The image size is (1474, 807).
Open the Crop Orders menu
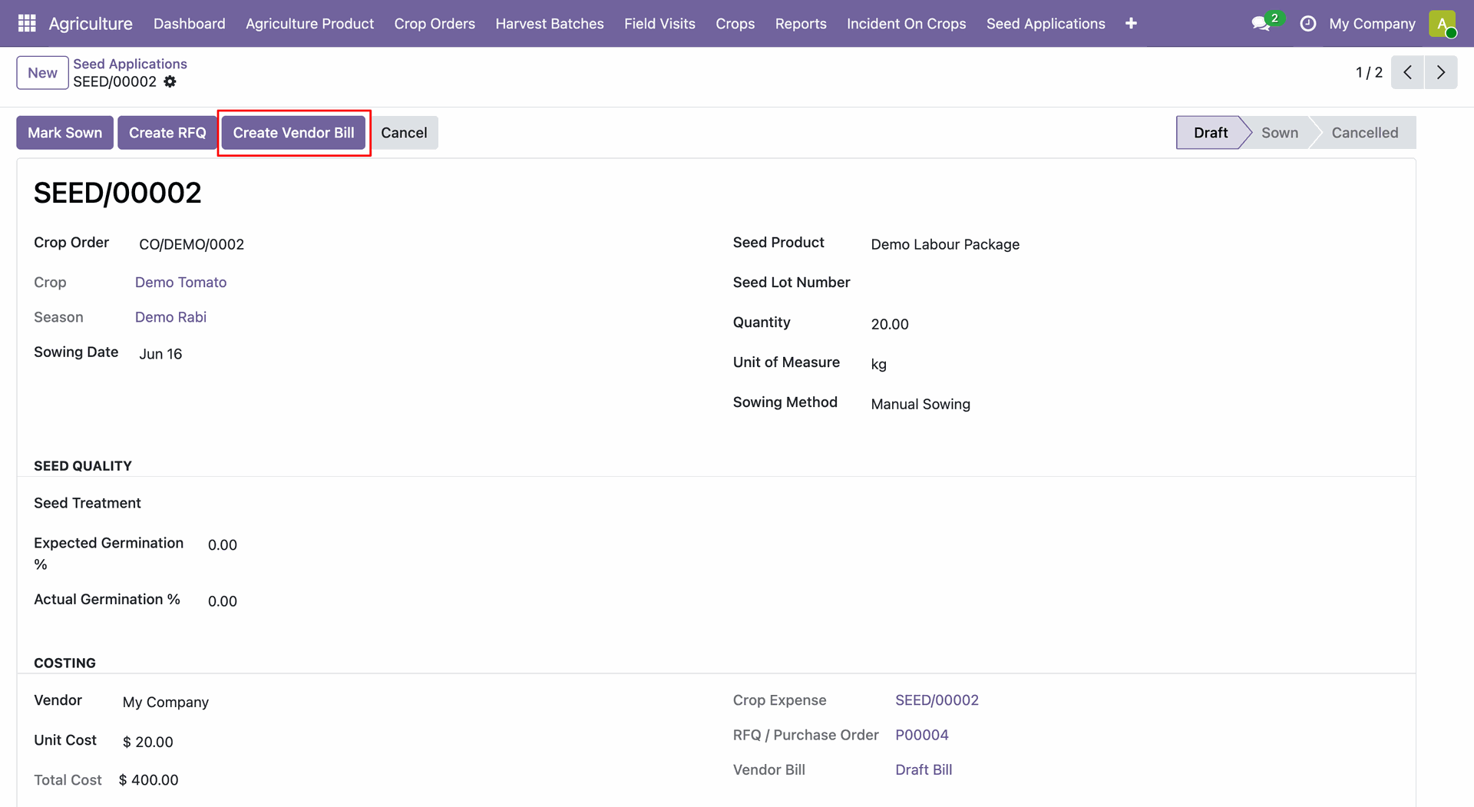click(x=435, y=24)
